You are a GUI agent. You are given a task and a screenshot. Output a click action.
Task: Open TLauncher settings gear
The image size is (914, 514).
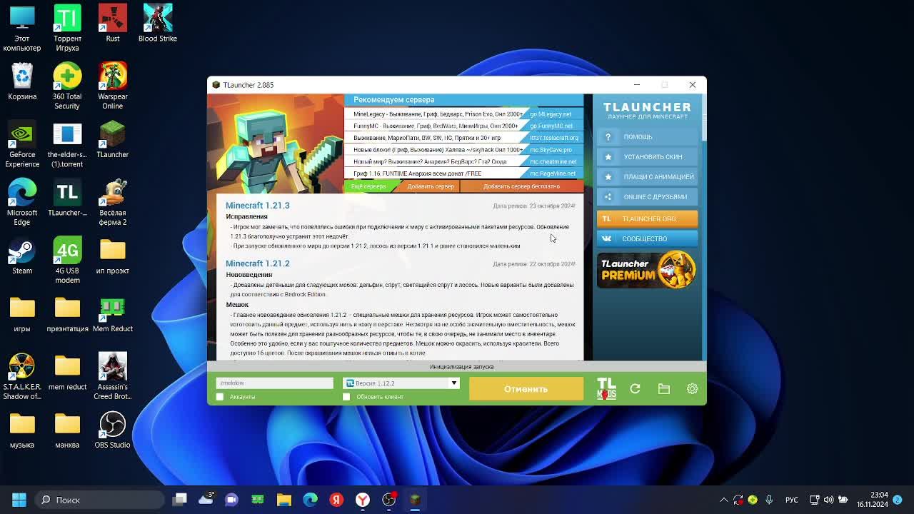click(692, 389)
